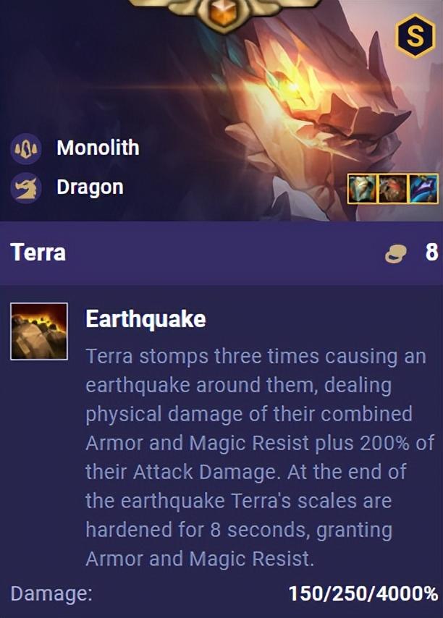Select the S tier hexagon badge

click(415, 36)
